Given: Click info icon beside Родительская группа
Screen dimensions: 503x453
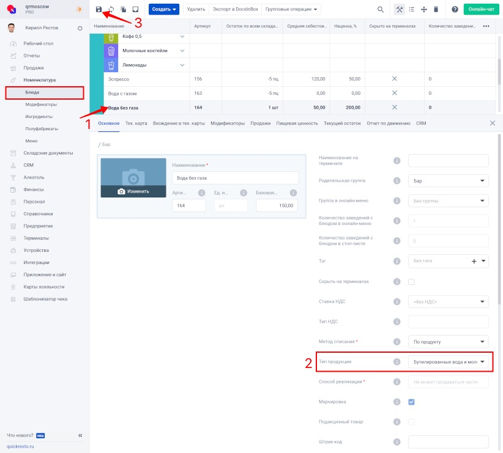Looking at the screenshot, I should click(397, 180).
